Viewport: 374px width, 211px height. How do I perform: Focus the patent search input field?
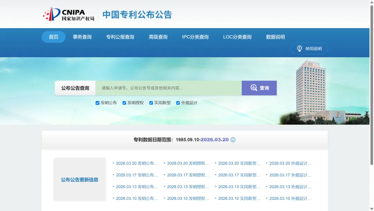click(168, 88)
